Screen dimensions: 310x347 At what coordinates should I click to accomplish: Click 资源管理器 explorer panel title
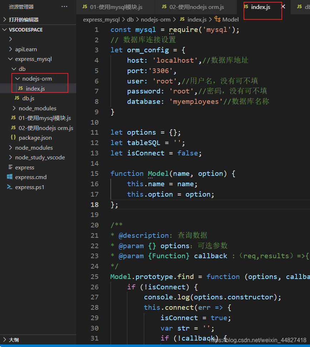point(21,7)
